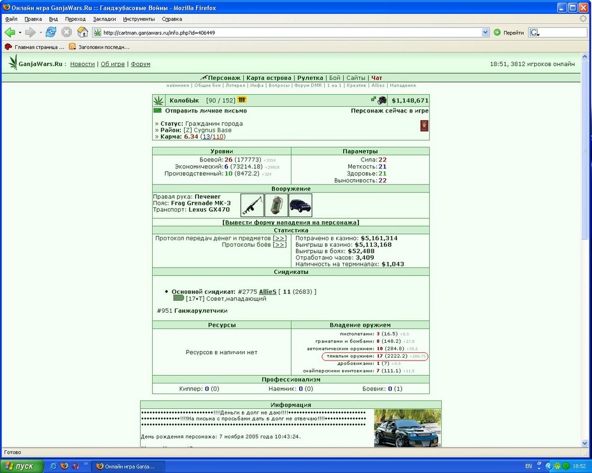Click the Home page icon
The image size is (592, 473).
[82, 32]
